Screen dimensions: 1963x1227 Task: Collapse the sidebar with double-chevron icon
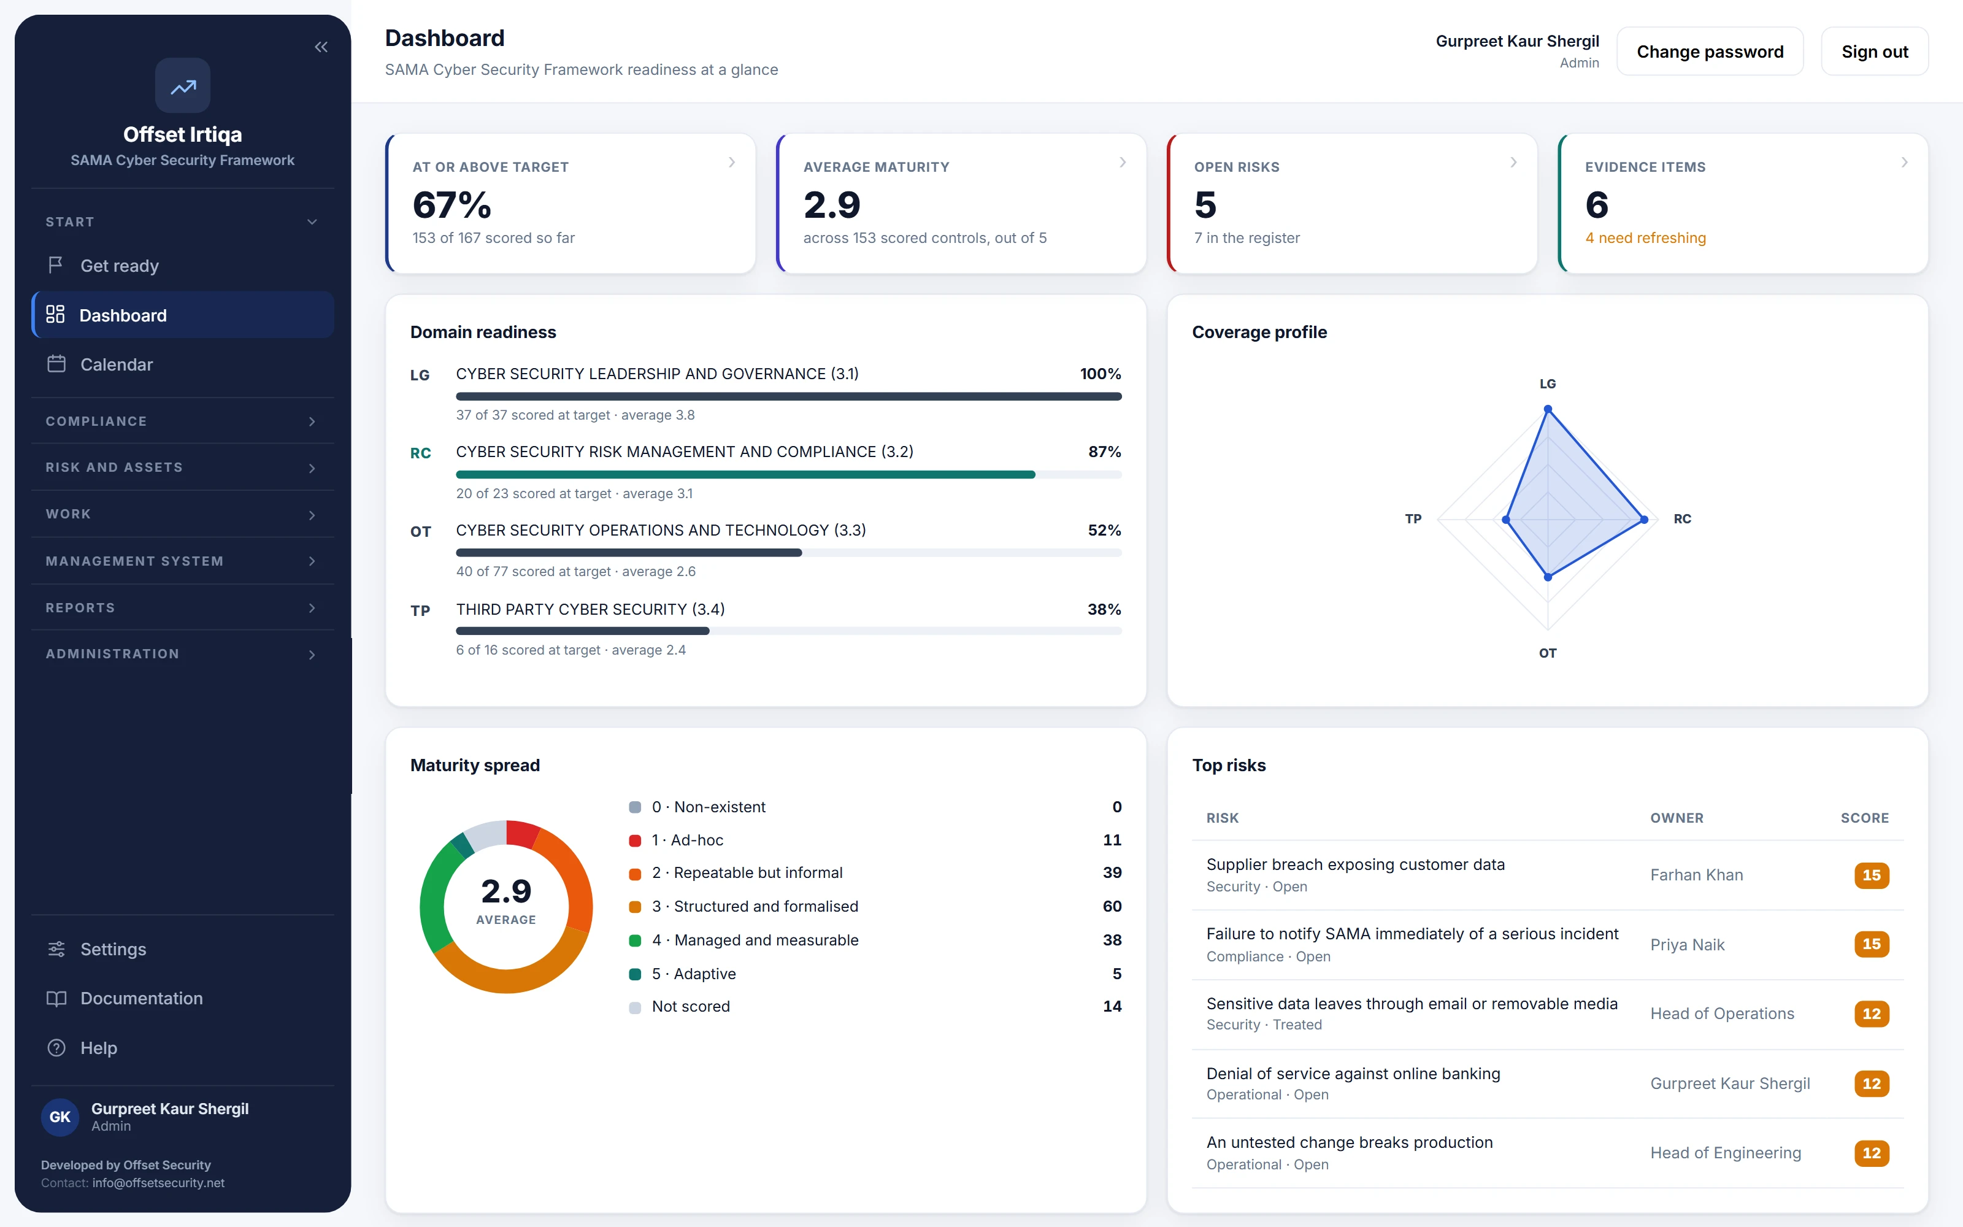click(321, 47)
